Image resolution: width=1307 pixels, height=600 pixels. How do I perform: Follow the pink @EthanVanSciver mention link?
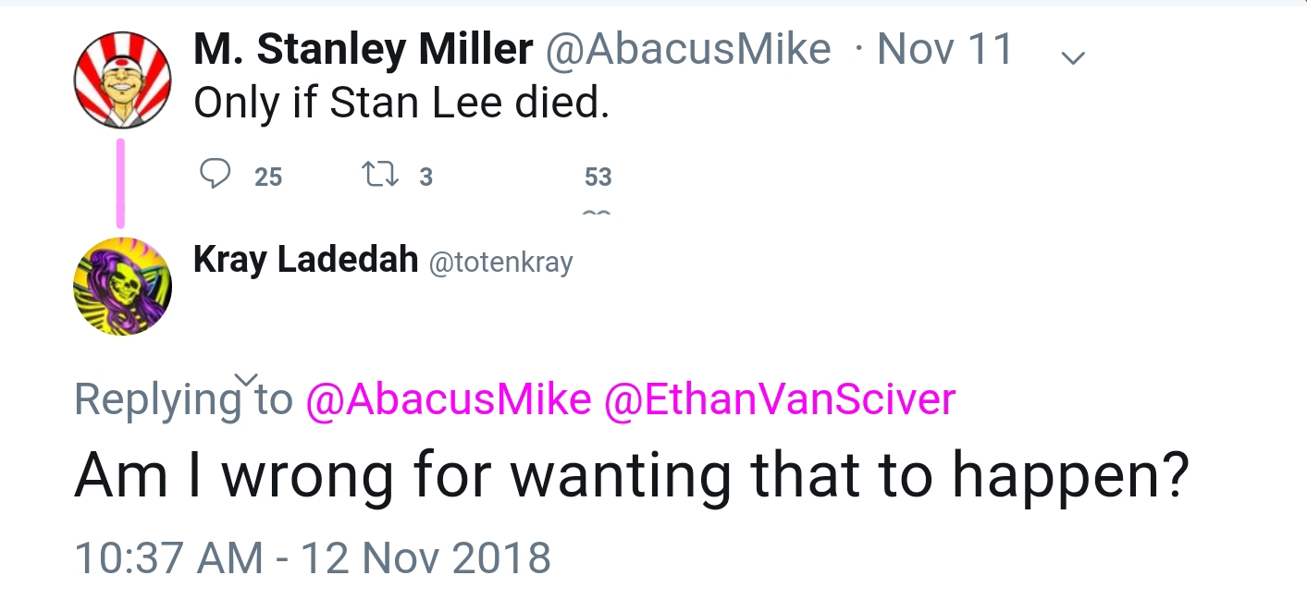pyautogui.click(x=779, y=399)
